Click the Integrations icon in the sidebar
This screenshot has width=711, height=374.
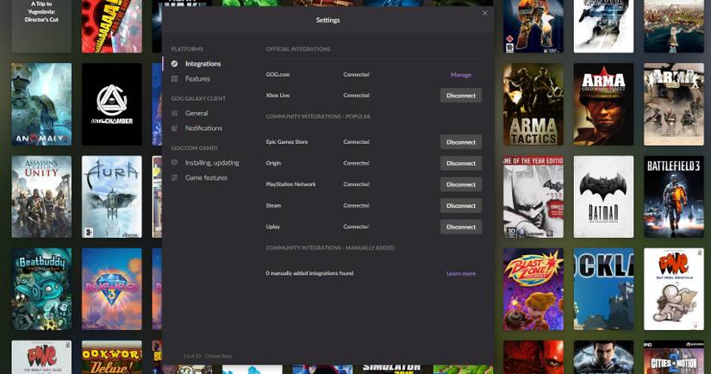pyautogui.click(x=175, y=64)
